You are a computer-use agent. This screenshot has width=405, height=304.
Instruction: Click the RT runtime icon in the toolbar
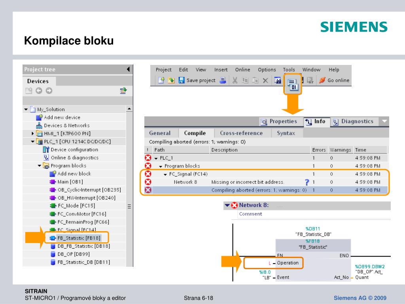(310, 80)
